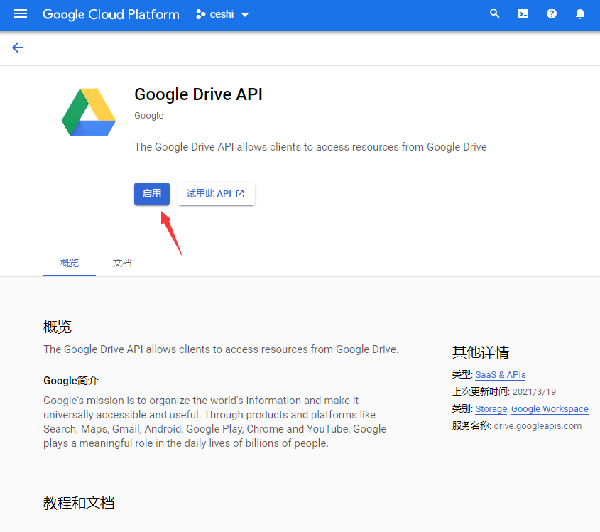The width and height of the screenshot is (600, 532).
Task: Go back with the left arrow
Action: tap(18, 48)
